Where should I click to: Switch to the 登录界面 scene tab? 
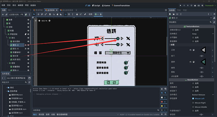point(38,10)
